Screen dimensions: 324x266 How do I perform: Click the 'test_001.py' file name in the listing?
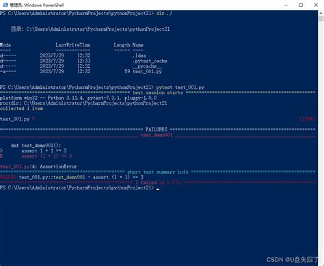pyautogui.click(x=147, y=72)
